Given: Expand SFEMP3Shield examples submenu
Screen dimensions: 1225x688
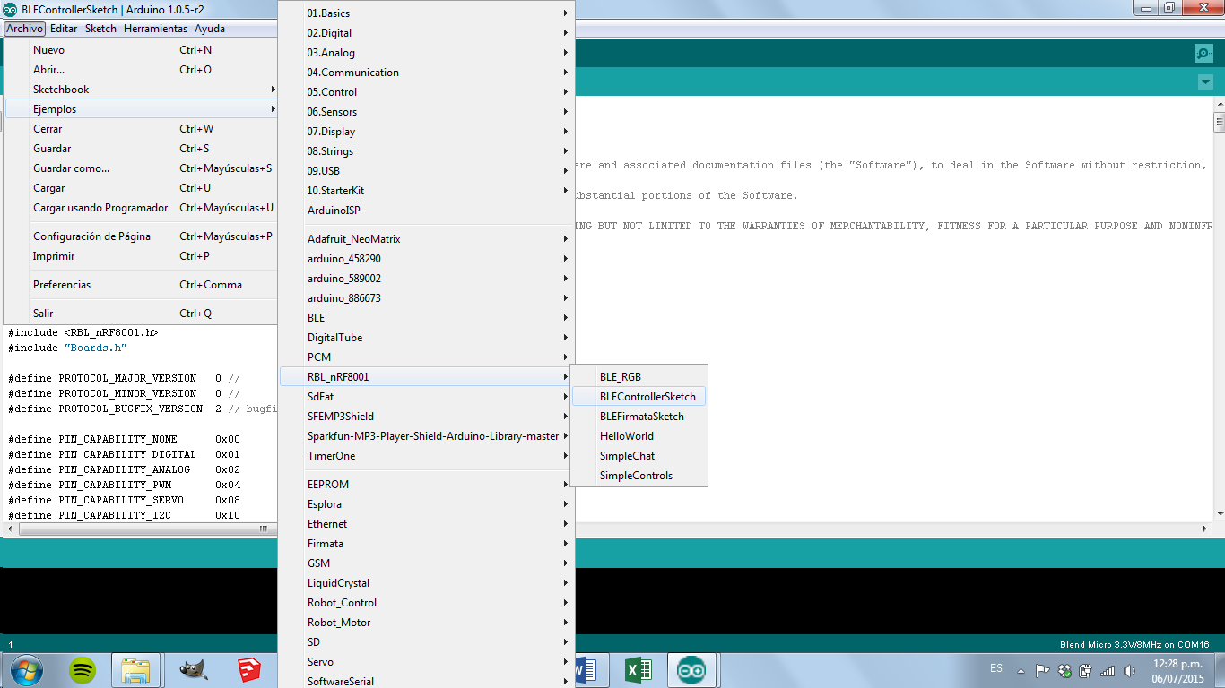Looking at the screenshot, I should [x=427, y=417].
